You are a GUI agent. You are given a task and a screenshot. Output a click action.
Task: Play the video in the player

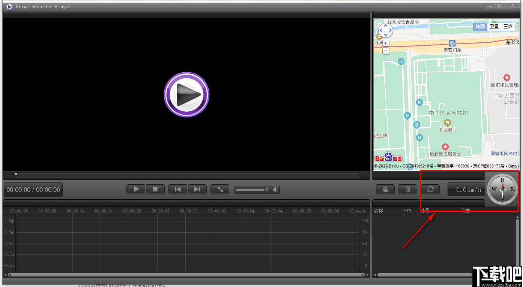pos(135,189)
